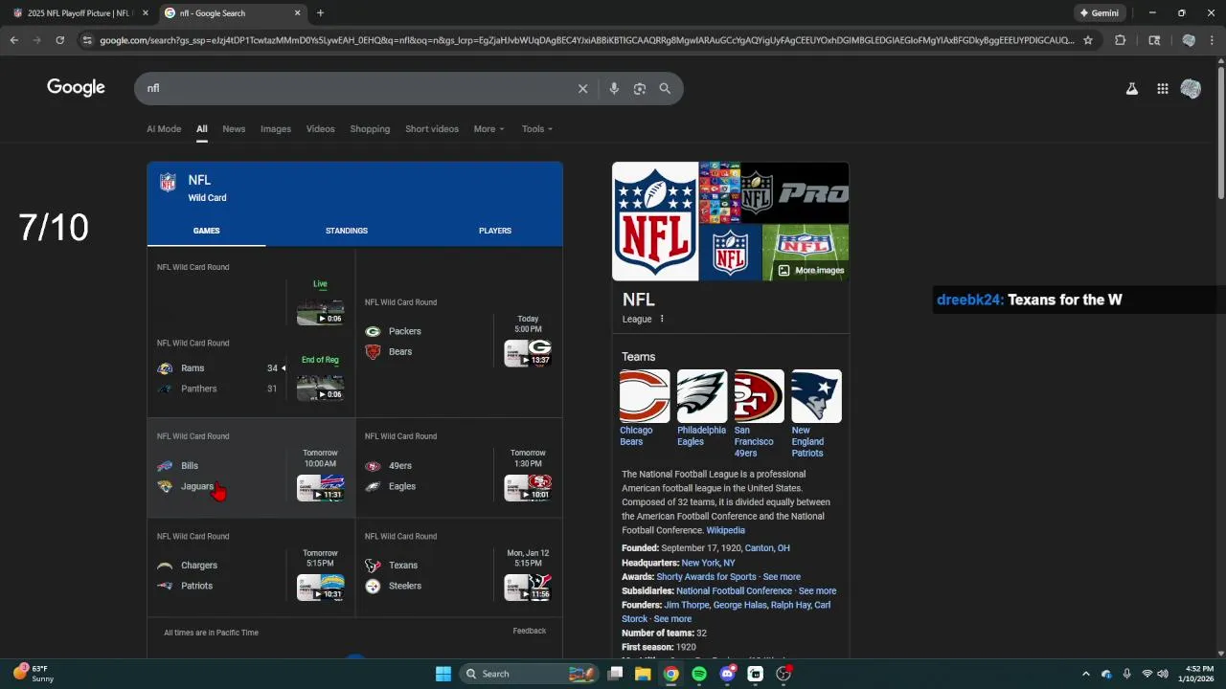Open Chrome extensions puzzle icon
This screenshot has height=689, width=1226.
point(1120,40)
